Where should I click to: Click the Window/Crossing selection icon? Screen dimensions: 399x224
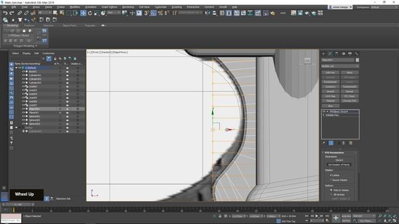pyautogui.click(x=75, y=13)
